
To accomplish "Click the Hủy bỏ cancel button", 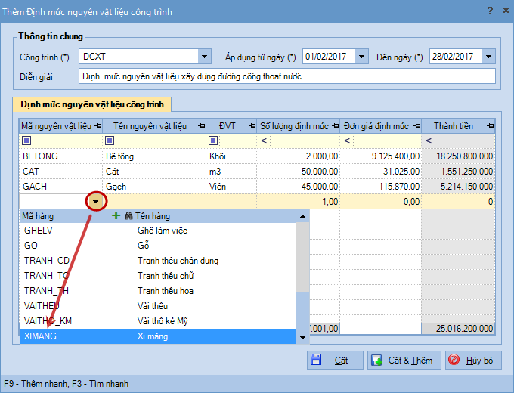I will pos(473,360).
